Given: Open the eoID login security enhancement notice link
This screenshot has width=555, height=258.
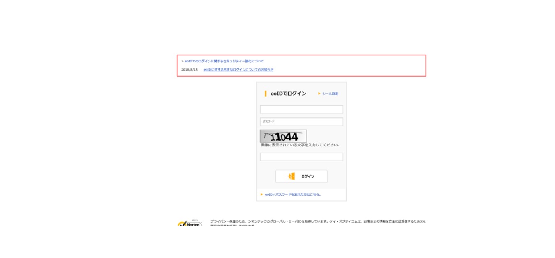Looking at the screenshot, I should point(224,61).
